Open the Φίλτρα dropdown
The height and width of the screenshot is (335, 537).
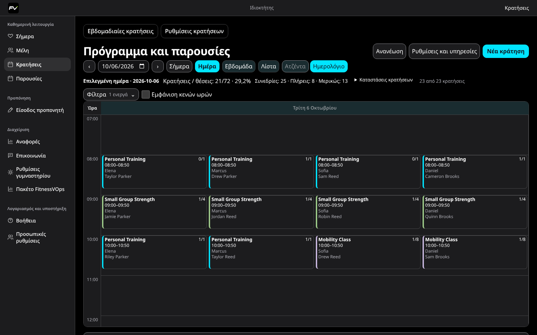(111, 94)
